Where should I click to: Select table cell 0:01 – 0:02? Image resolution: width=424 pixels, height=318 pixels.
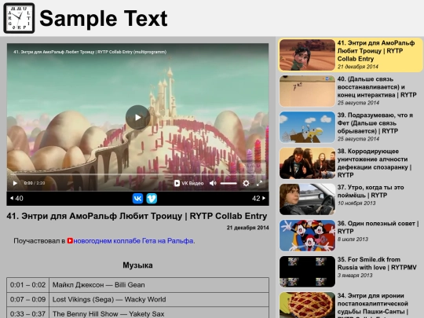27,285
